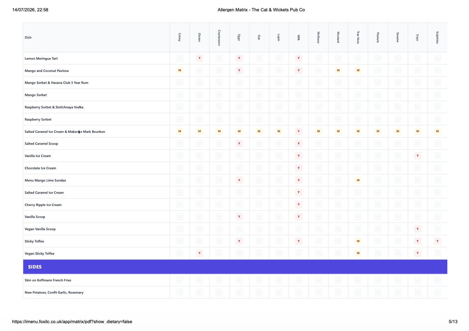The height and width of the screenshot is (331, 469).
Task: Select the Skin on Koffmann French Fries row
Action: (x=235, y=280)
